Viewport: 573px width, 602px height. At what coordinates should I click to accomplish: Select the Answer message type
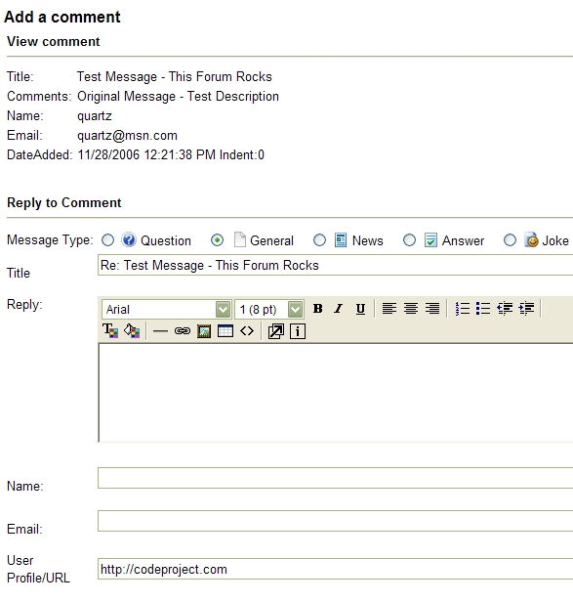[x=409, y=240]
